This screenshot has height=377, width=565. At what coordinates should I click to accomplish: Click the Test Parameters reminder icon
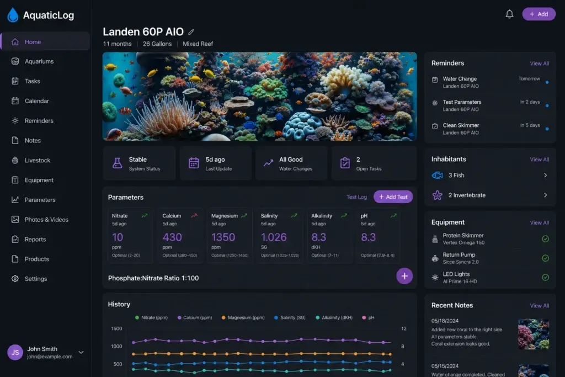(435, 103)
